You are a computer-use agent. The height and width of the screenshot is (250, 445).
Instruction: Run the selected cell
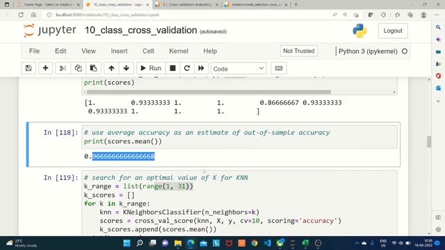pyautogui.click(x=151, y=68)
